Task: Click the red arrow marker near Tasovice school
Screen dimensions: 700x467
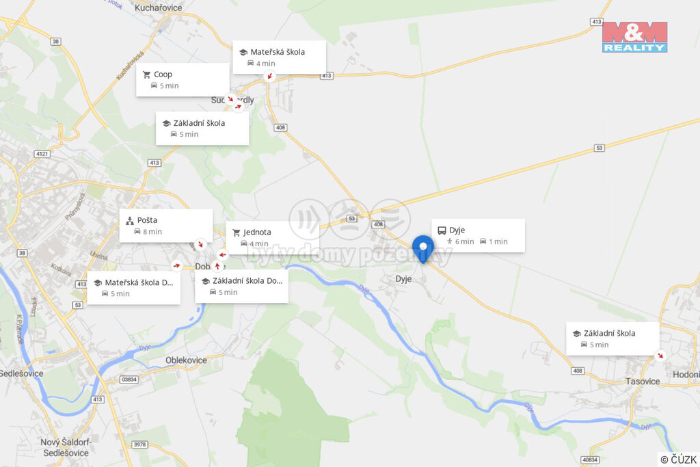Action: pyautogui.click(x=660, y=356)
